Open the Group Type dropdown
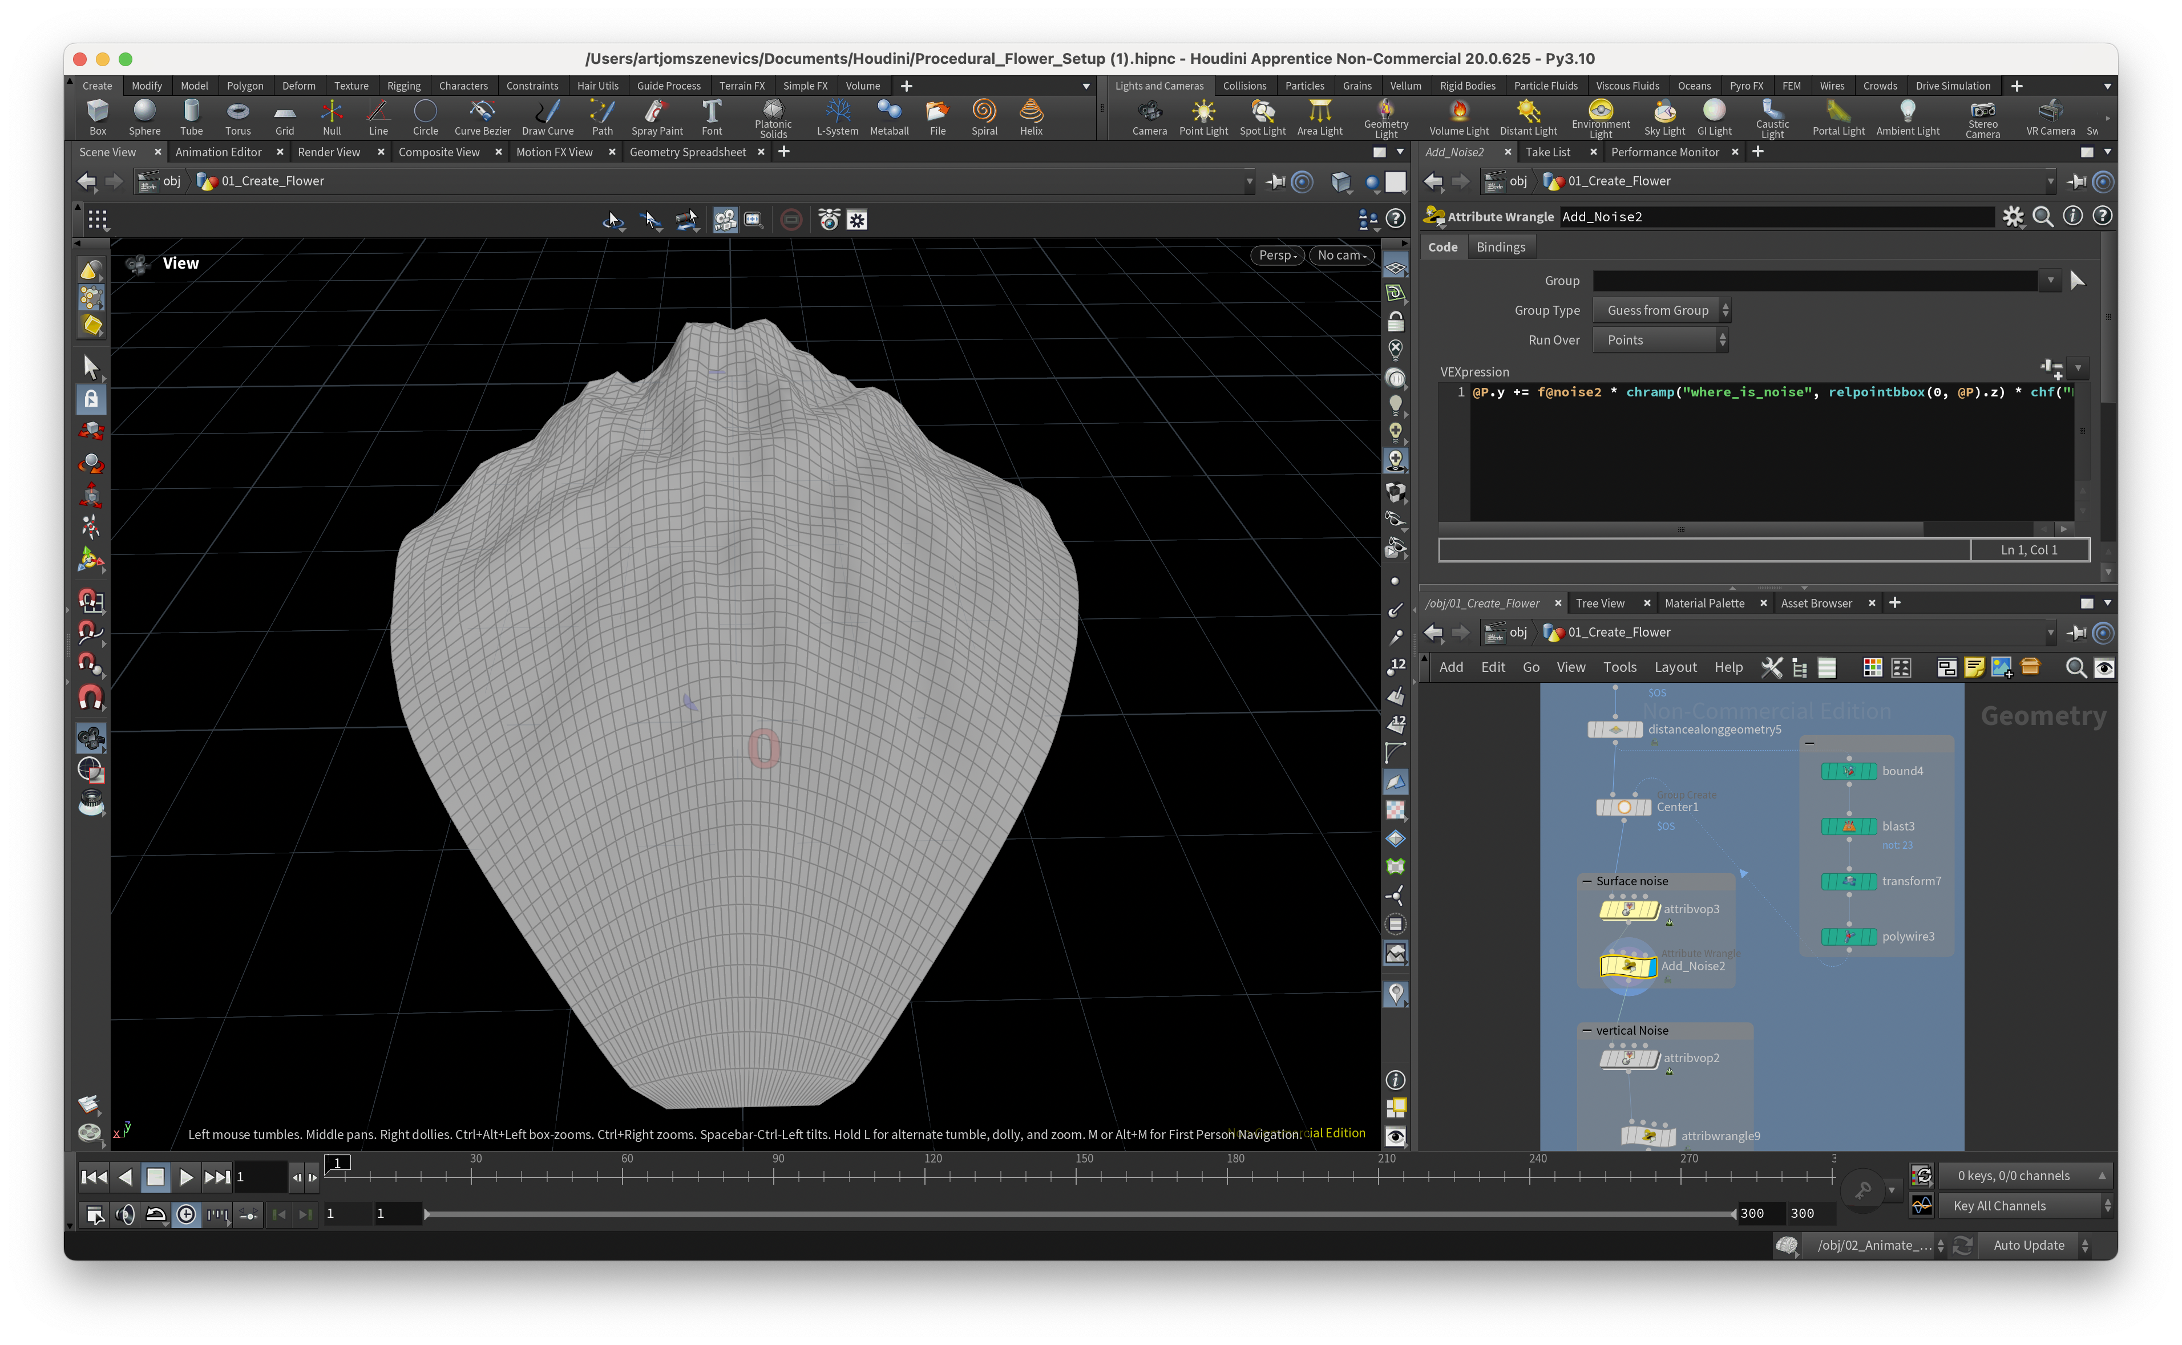This screenshot has height=1345, width=2182. (x=1660, y=310)
